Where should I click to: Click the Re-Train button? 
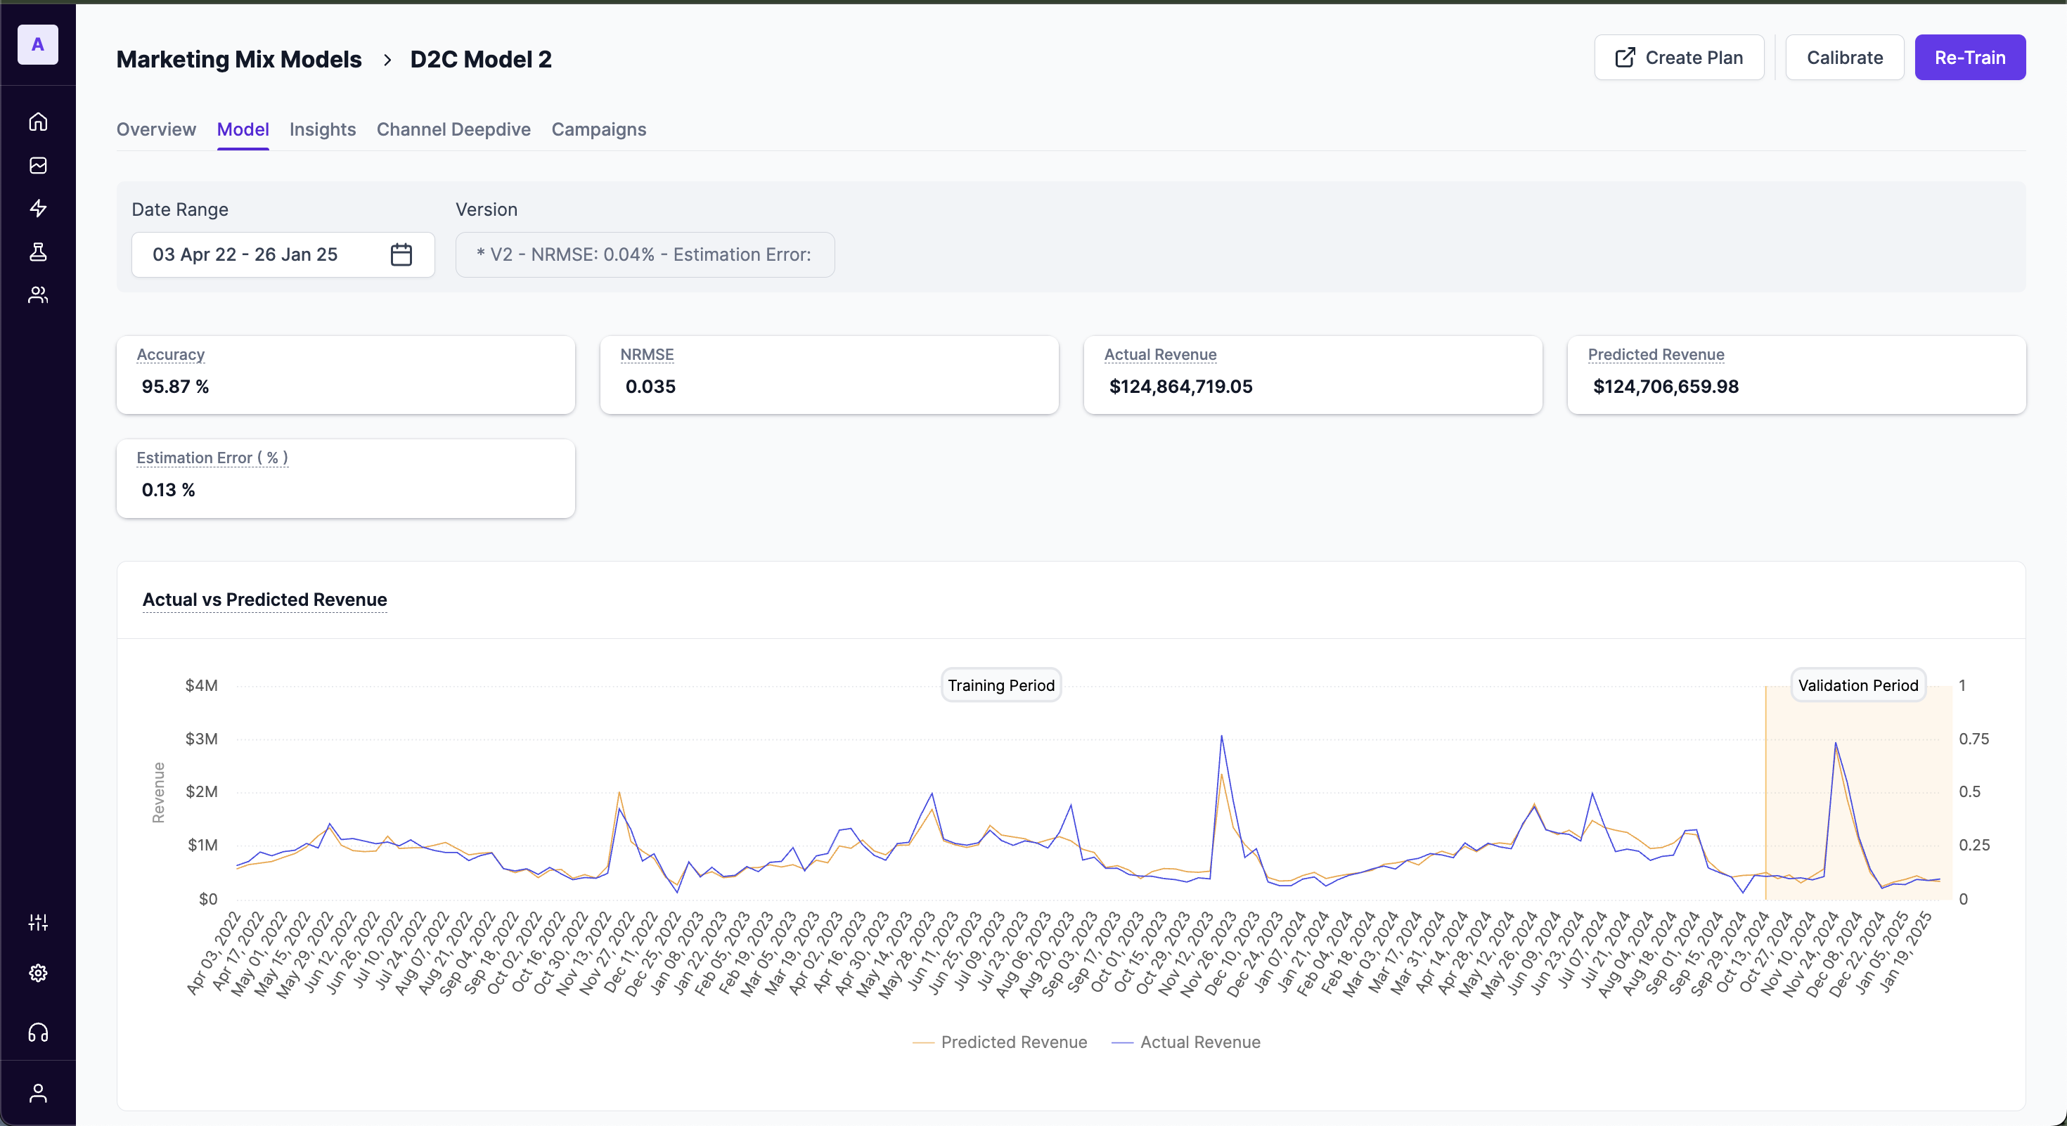[x=1969, y=58]
